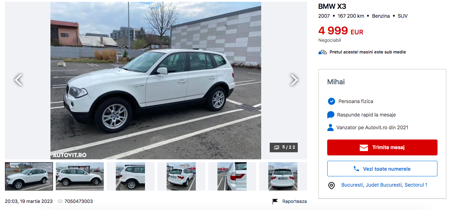Click the flag icon next to Raporteaza
452x210 pixels.
[x=275, y=202]
